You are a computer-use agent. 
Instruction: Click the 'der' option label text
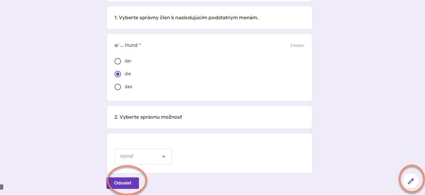tap(128, 61)
